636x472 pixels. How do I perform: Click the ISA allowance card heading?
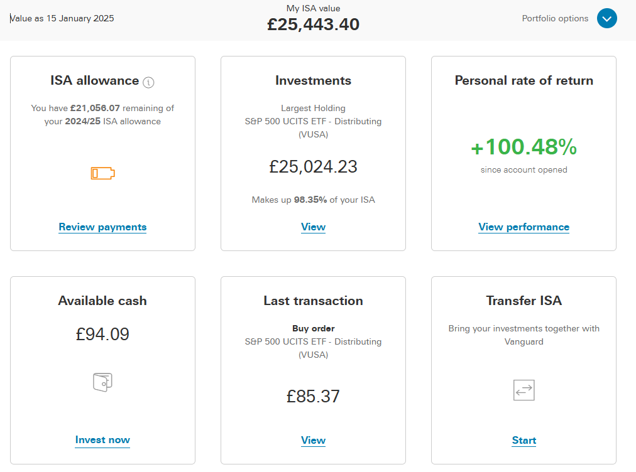(94, 80)
